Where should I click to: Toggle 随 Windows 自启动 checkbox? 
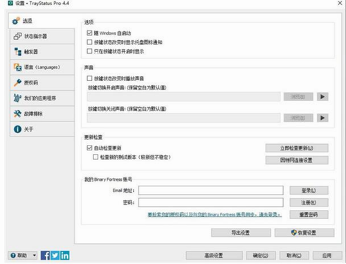tap(89, 33)
